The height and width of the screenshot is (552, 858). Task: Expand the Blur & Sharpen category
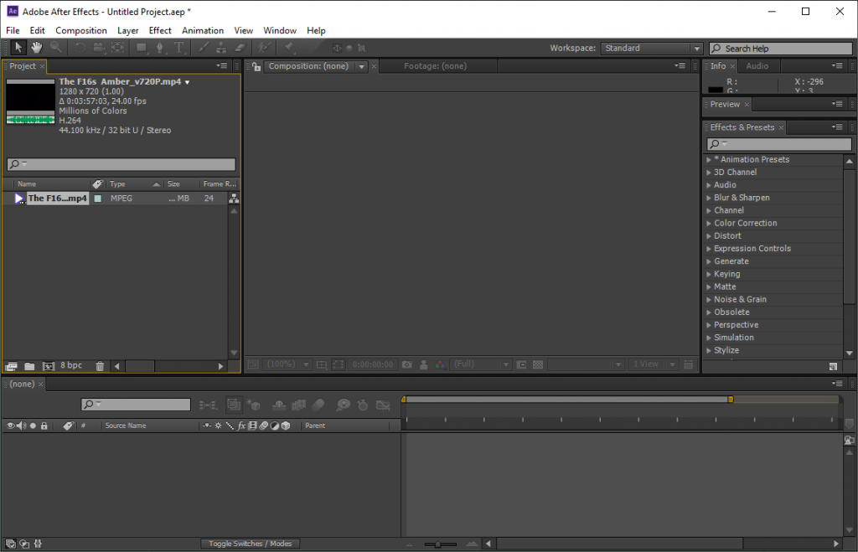pos(709,198)
